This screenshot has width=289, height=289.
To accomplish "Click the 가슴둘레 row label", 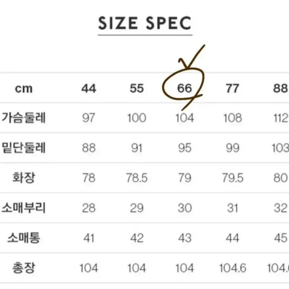I will coord(23,118).
